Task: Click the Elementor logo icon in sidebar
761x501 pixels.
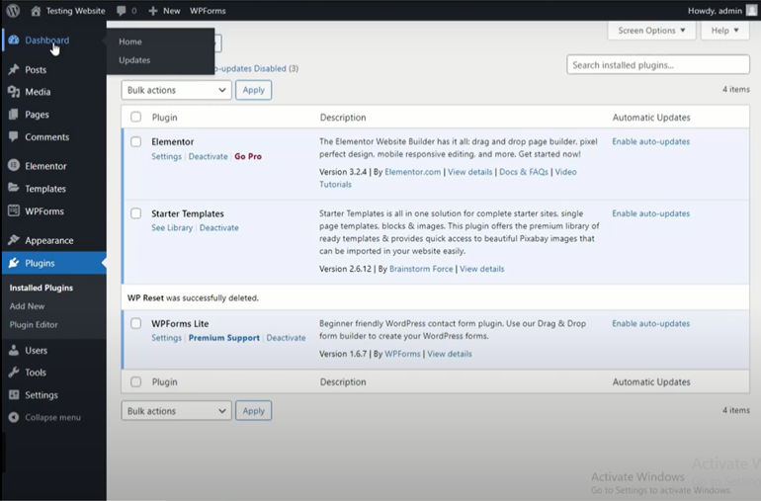Action: pyautogui.click(x=14, y=166)
